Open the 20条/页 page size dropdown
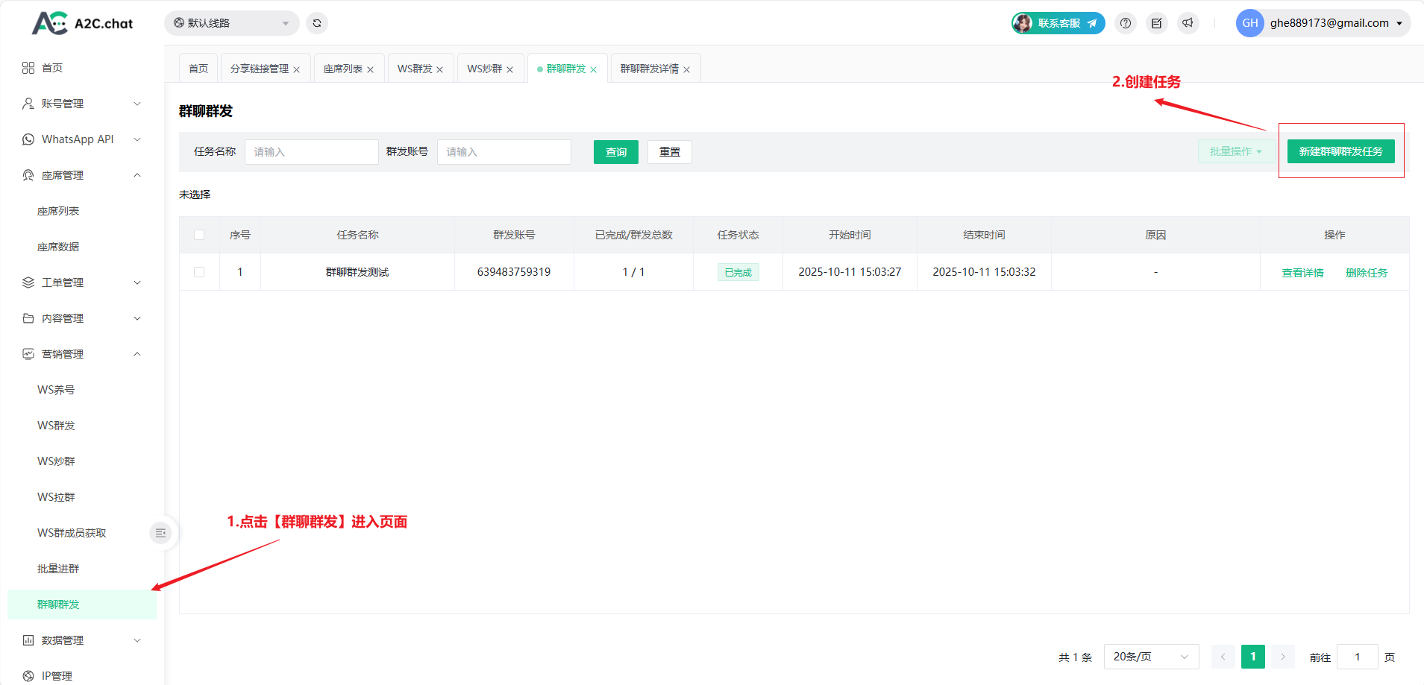Viewport: 1424px width, 685px height. pyautogui.click(x=1150, y=657)
